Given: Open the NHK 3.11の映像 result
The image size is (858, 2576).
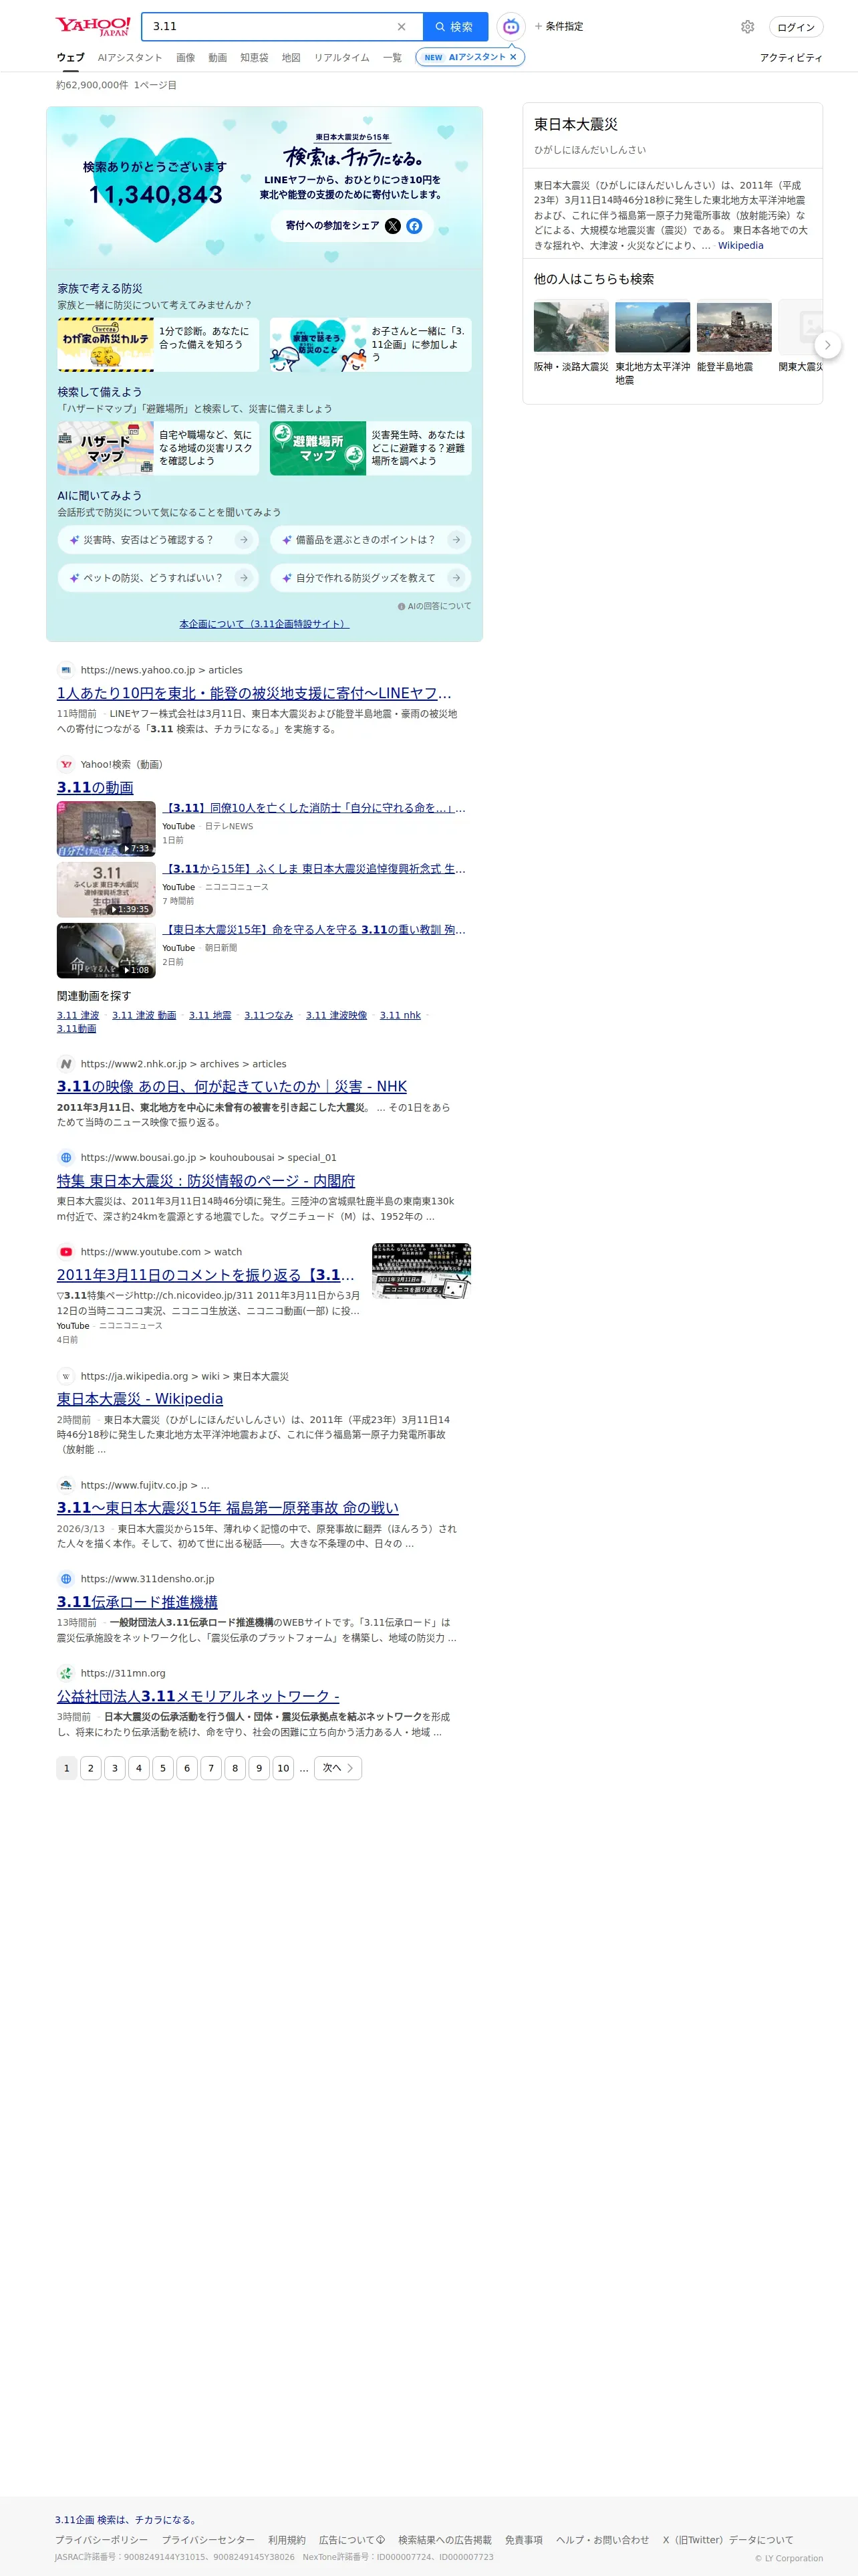Looking at the screenshot, I should click(x=232, y=1086).
